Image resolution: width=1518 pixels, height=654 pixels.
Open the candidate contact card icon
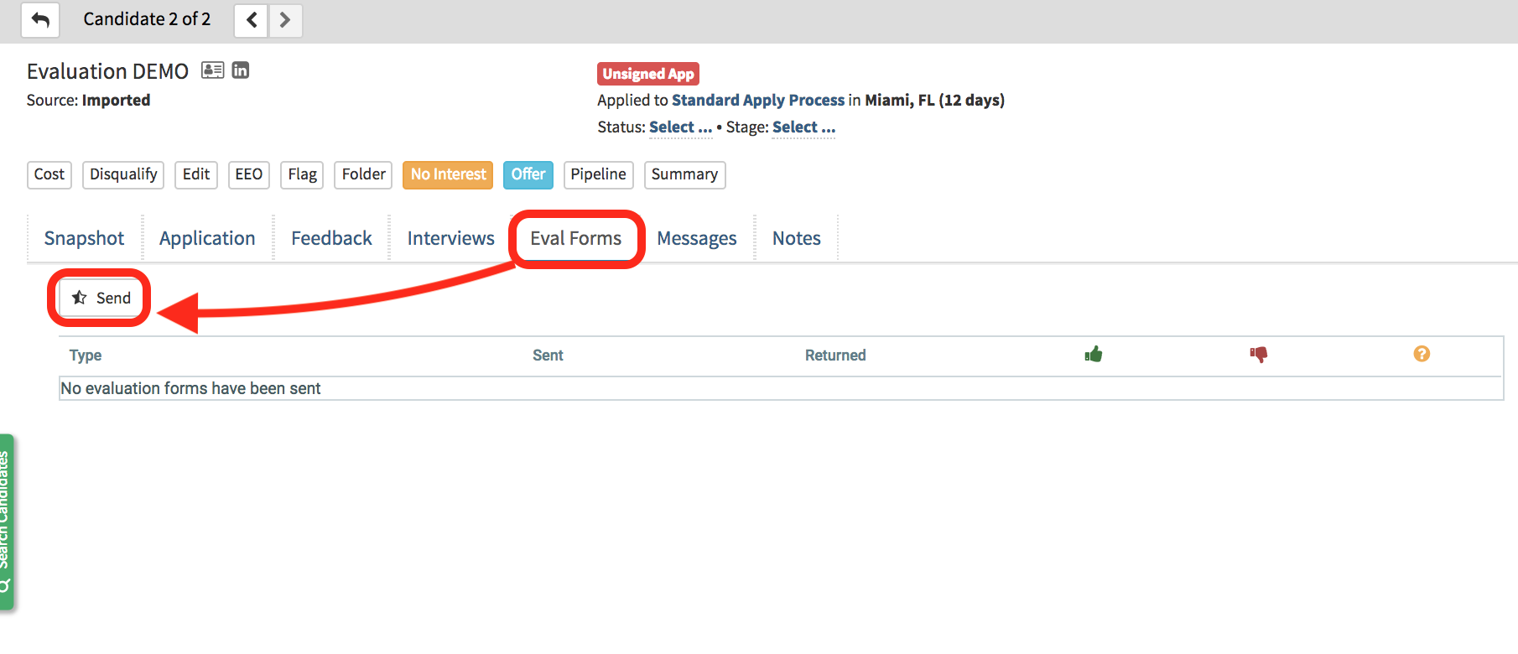213,70
